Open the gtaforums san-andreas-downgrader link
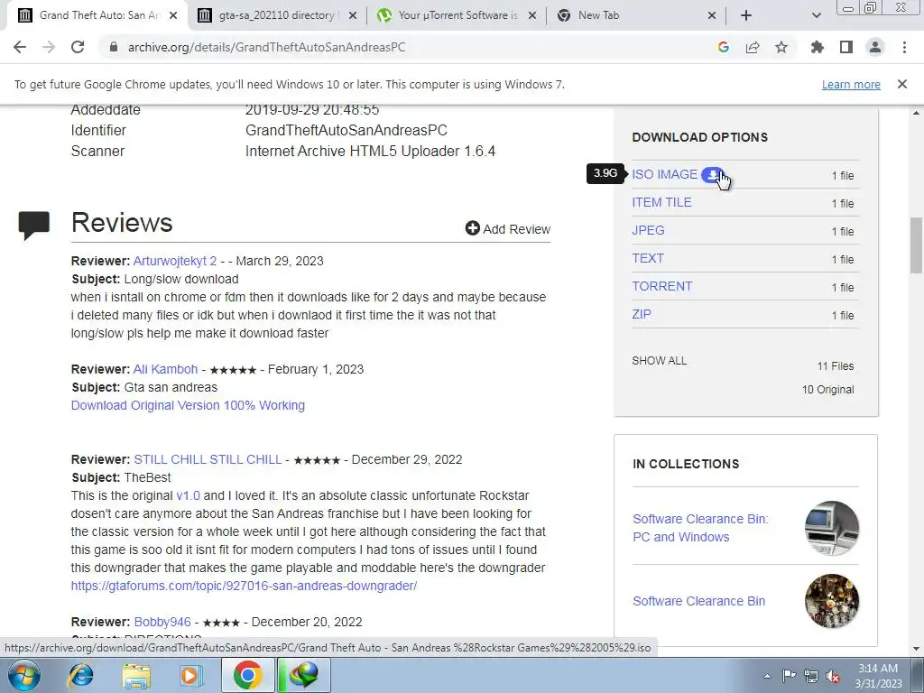This screenshot has width=924, height=693. pyautogui.click(x=244, y=586)
